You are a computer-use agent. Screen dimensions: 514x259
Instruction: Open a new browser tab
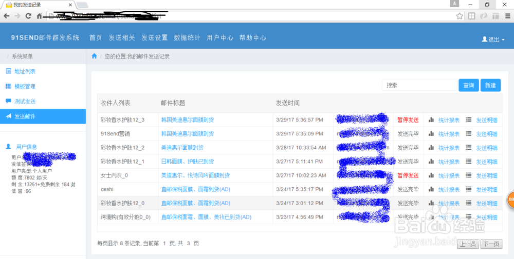click(82, 5)
